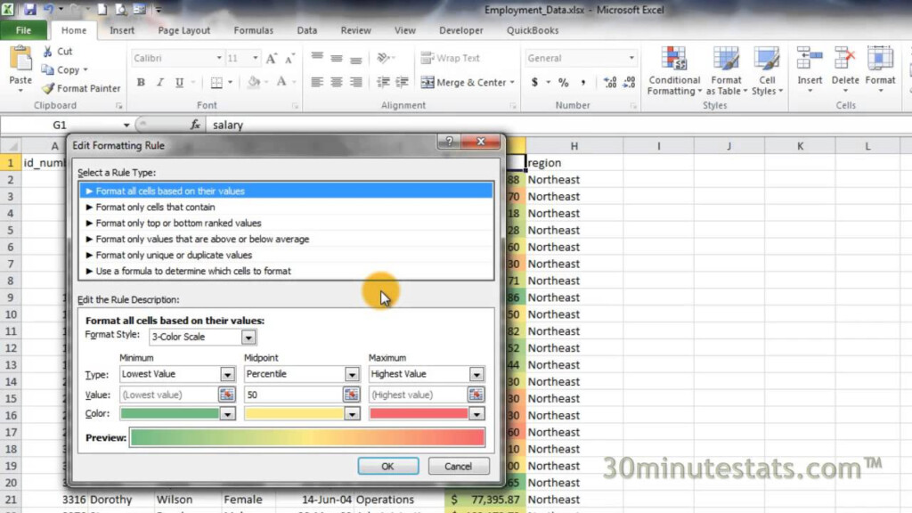Screen dimensions: 912x513
Task: Open the yellow Midpoint color dropdown
Action: pyautogui.click(x=352, y=414)
